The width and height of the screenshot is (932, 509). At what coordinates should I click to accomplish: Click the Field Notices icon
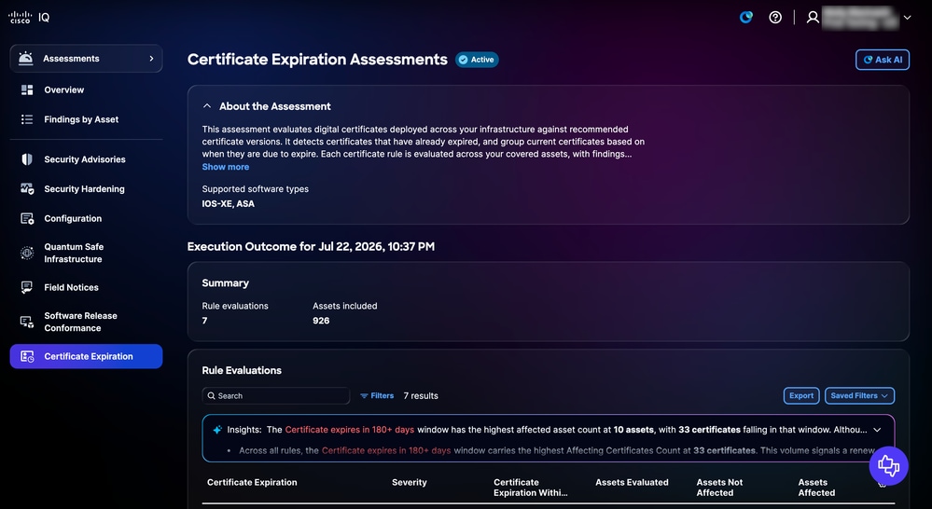(27, 287)
